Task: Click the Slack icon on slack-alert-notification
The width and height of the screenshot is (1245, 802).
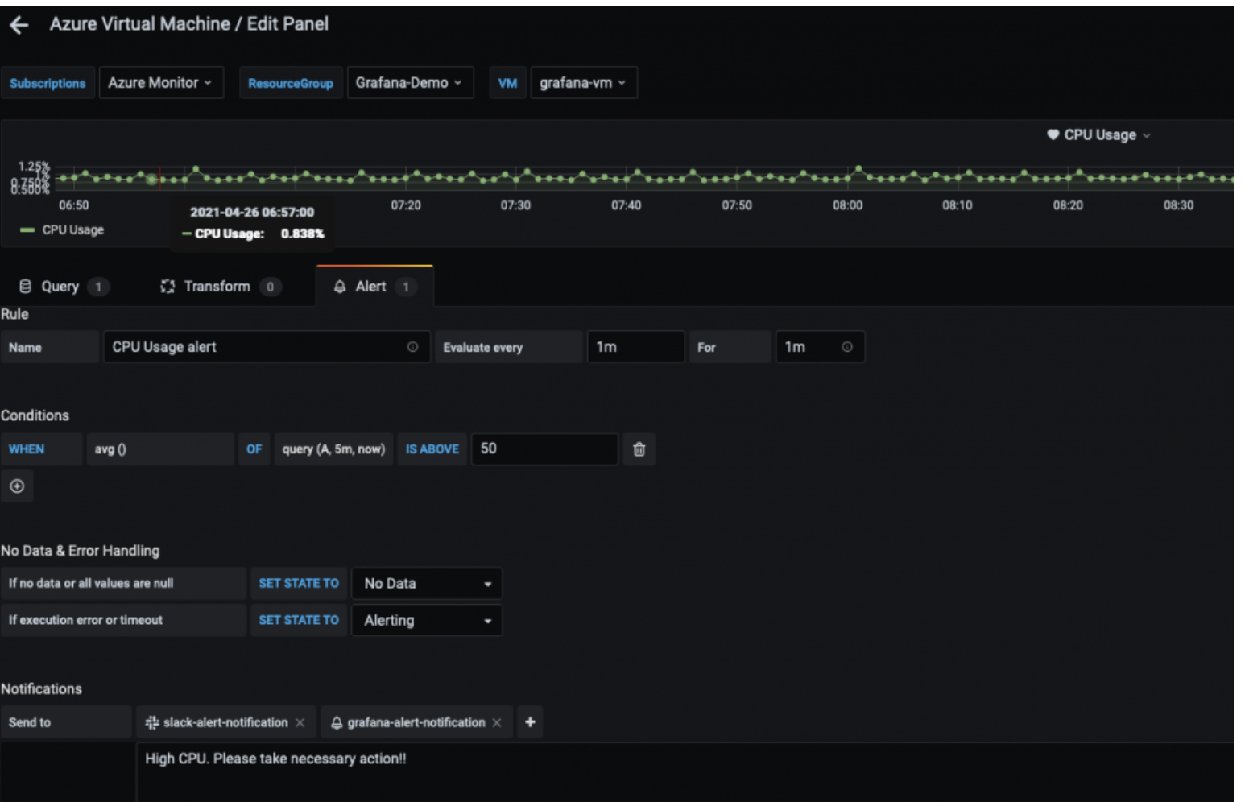Action: pos(151,722)
